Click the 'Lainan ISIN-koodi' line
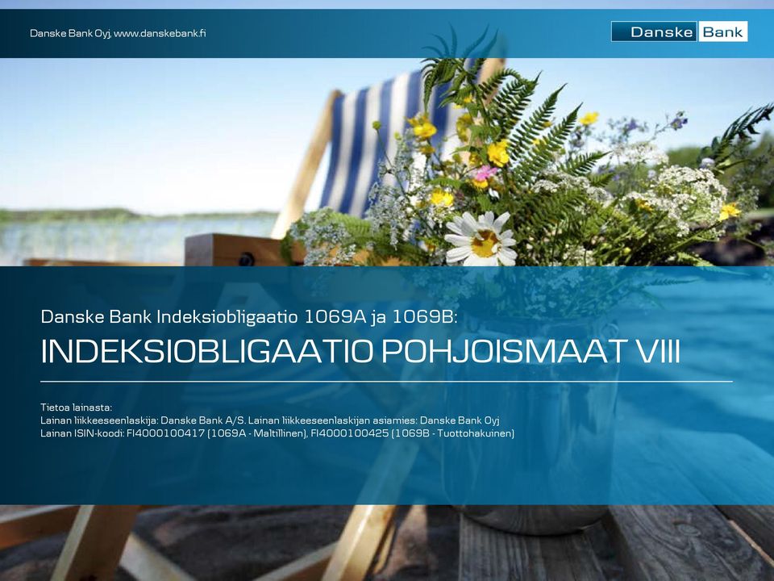Screen dimensions: 774x581 point(277,433)
